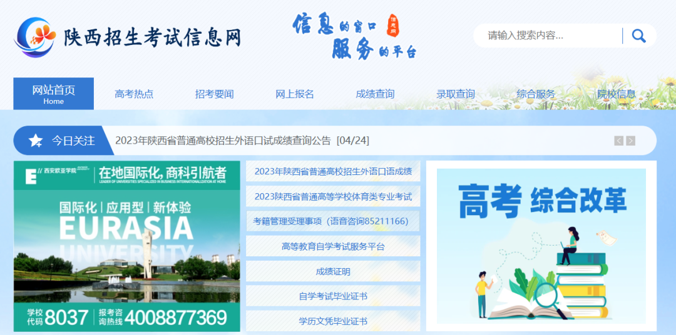The image size is (676, 335).
Task: Open 高考热点 menu item
Action: [x=134, y=94]
